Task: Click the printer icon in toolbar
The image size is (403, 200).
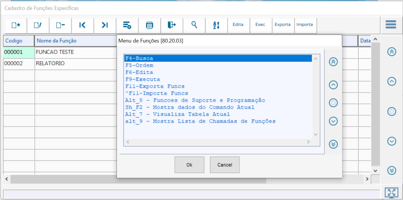Action: [x=149, y=25]
